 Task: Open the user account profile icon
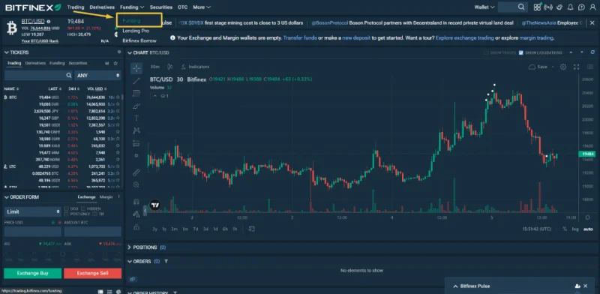pos(592,7)
